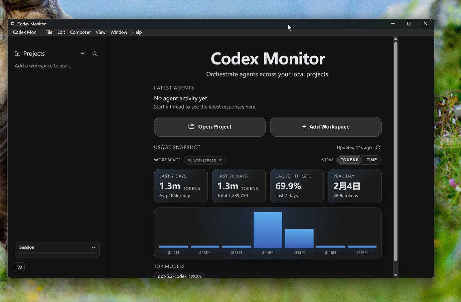This screenshot has width=461, height=302.
Task: Minimize the Codex Monitor window
Action: [x=393, y=24]
